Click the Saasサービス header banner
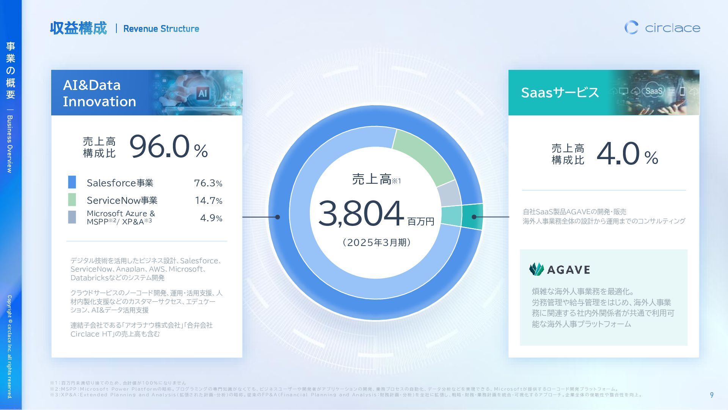This screenshot has height=410, width=728. (x=604, y=93)
